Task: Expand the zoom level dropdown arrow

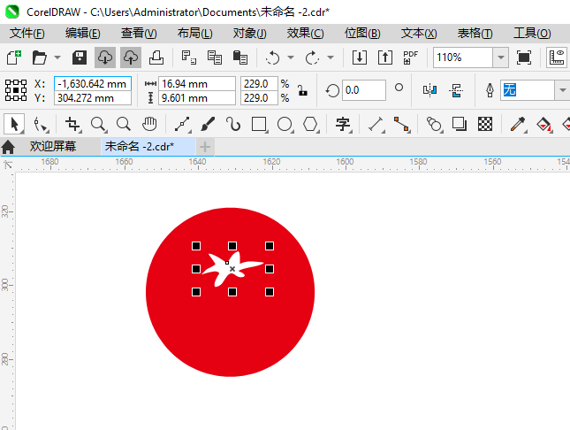Action: click(x=500, y=58)
